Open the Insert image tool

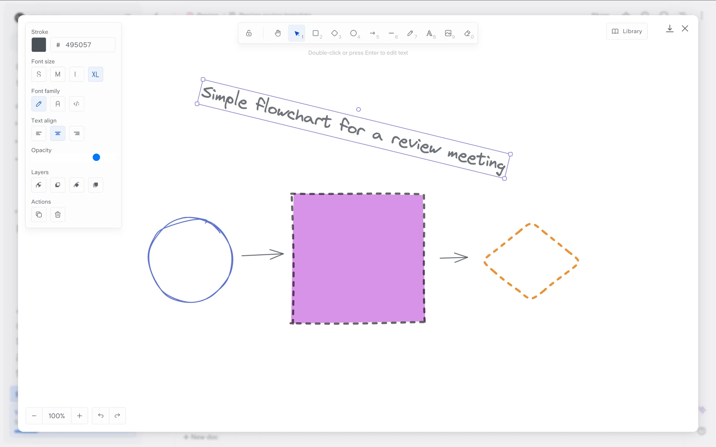(x=448, y=34)
